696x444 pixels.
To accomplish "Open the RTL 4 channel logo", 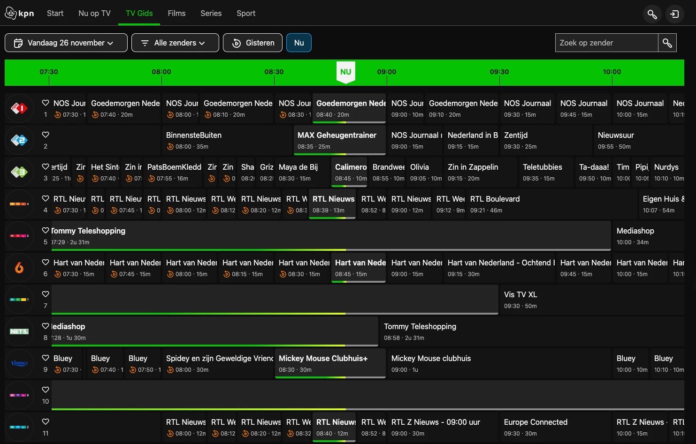I will click(x=19, y=204).
